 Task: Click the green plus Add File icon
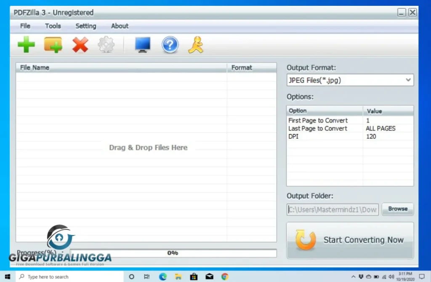tap(26, 45)
